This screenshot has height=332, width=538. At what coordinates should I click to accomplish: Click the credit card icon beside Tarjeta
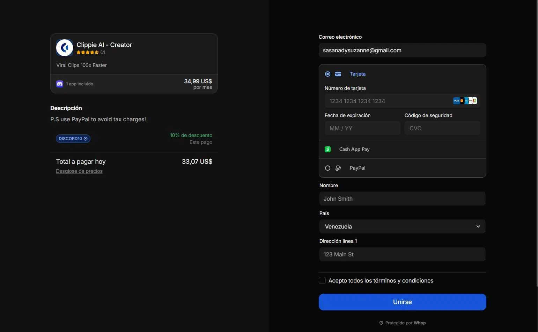[338, 74]
